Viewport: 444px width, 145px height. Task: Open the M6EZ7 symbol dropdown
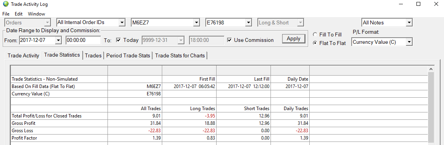click(196, 22)
